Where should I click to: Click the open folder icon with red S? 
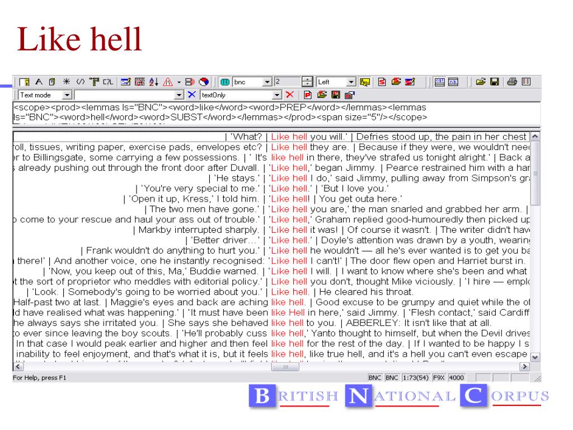pyautogui.click(x=396, y=82)
